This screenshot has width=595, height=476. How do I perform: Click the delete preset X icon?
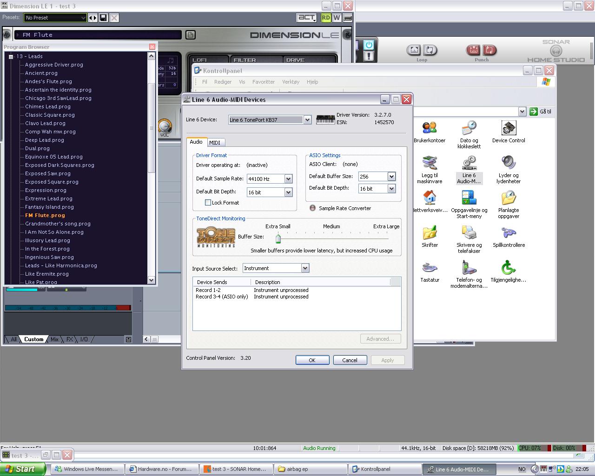(114, 18)
